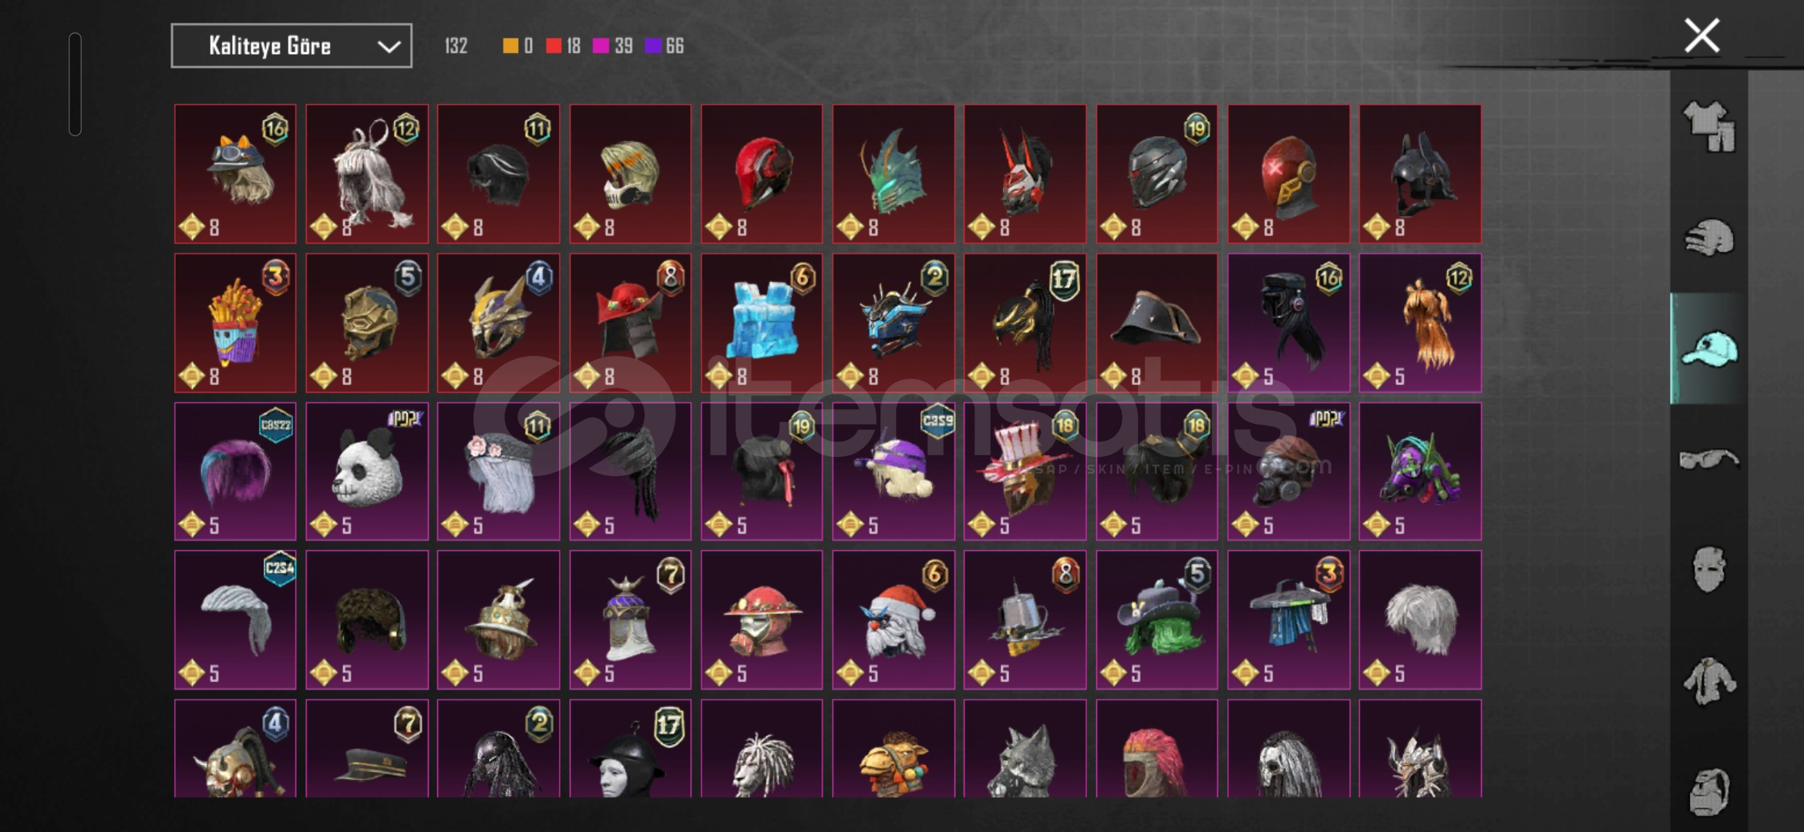Open the backpack category icon at bottom
The width and height of the screenshot is (1804, 832).
pos(1708,791)
